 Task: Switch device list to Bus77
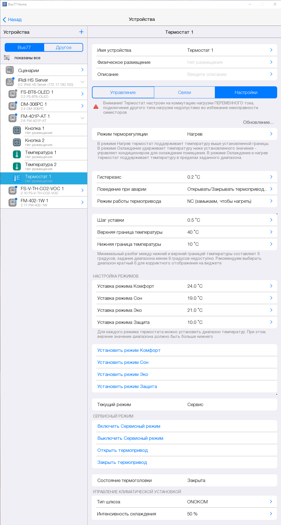click(24, 47)
